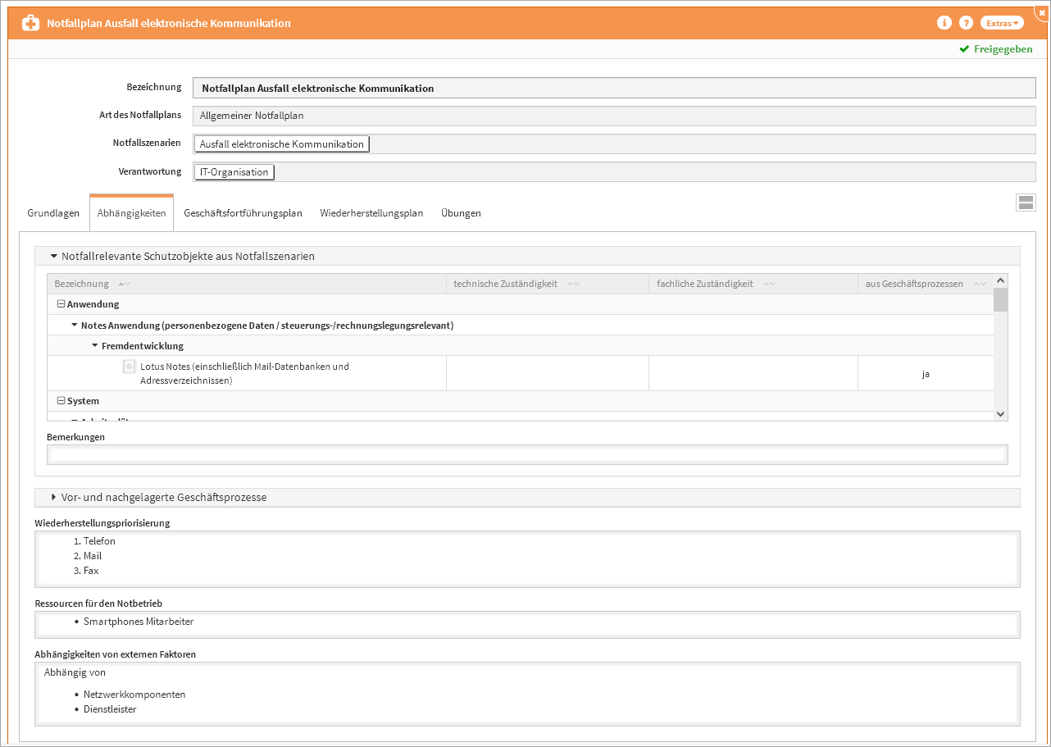1051x747 pixels.
Task: Collapse the Fremdentwicklung tree node
Action: (95, 346)
